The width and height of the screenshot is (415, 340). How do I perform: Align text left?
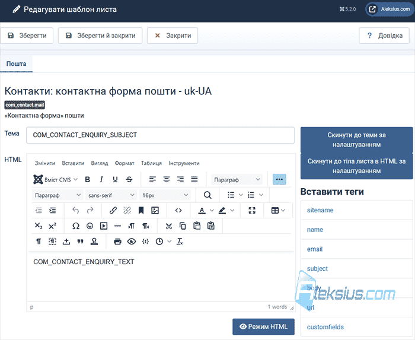click(x=152, y=180)
